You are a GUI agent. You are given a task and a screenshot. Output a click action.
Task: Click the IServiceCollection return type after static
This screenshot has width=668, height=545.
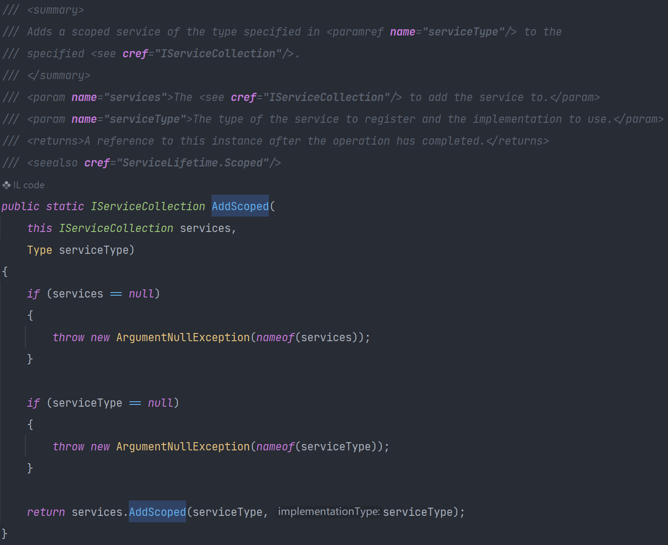148,206
